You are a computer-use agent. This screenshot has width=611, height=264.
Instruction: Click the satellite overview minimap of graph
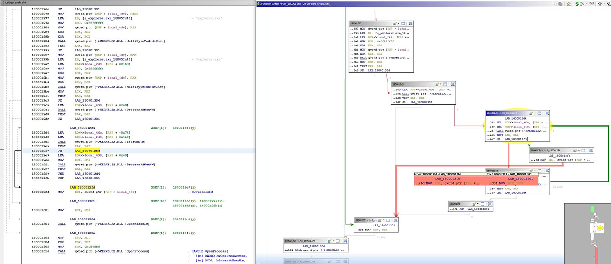pos(587,233)
